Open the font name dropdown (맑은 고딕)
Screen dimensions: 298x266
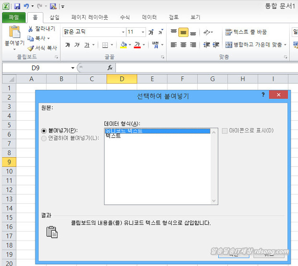pos(123,32)
